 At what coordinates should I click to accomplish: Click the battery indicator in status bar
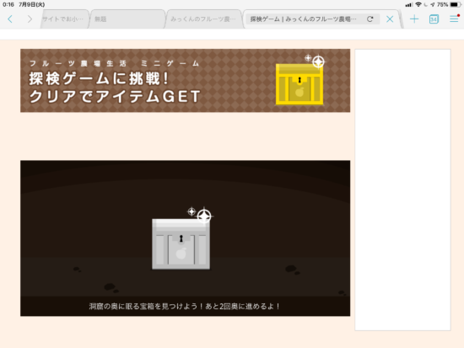456,4
